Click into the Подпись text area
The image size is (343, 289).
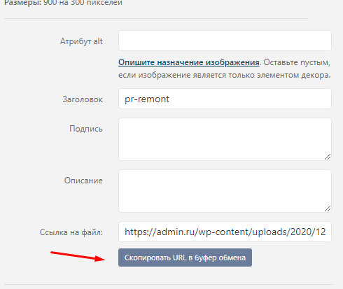225,139
